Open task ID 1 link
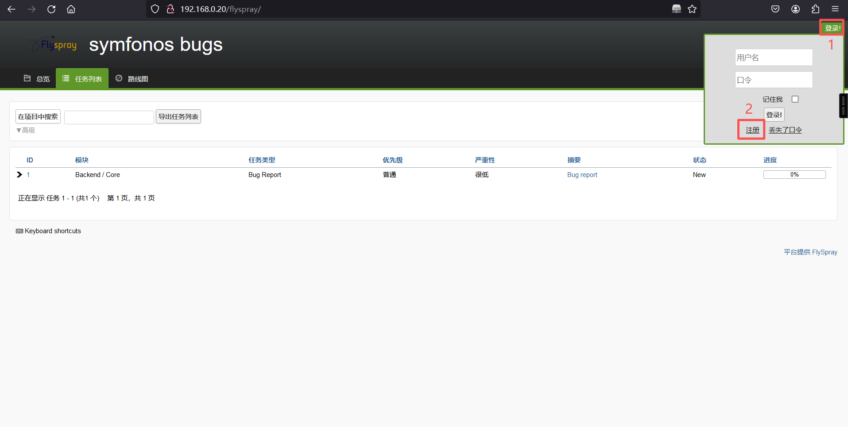This screenshot has height=427, width=848. [x=28, y=175]
